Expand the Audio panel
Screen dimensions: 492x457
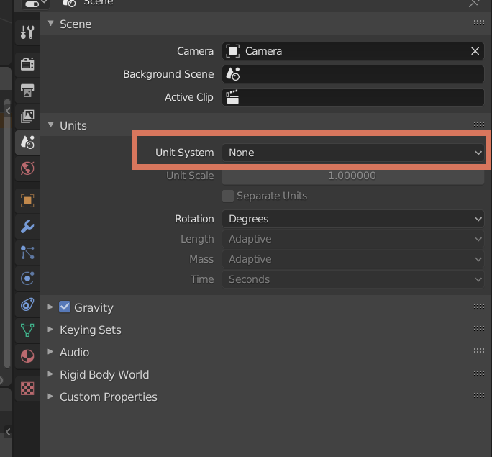coord(50,351)
